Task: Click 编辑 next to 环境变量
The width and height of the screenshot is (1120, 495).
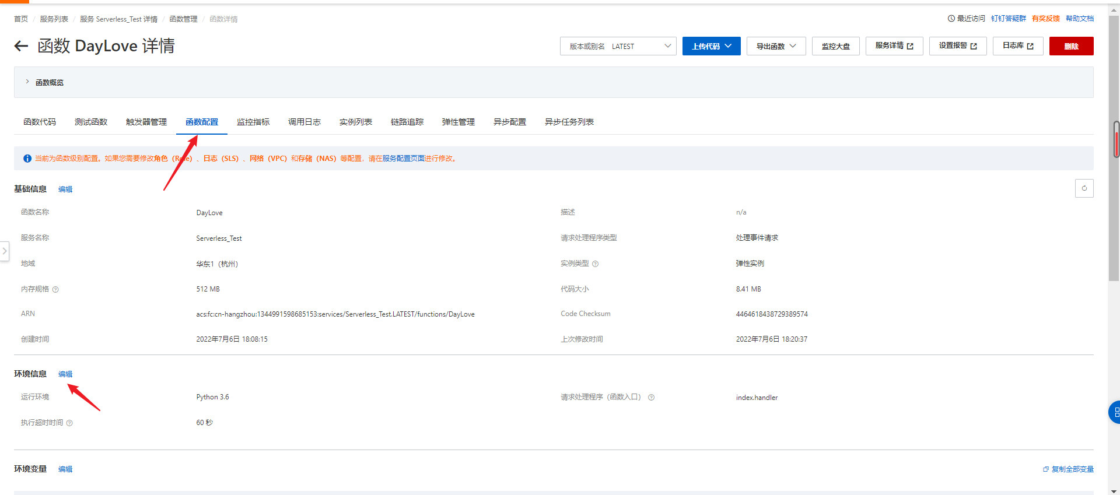Action: point(65,469)
